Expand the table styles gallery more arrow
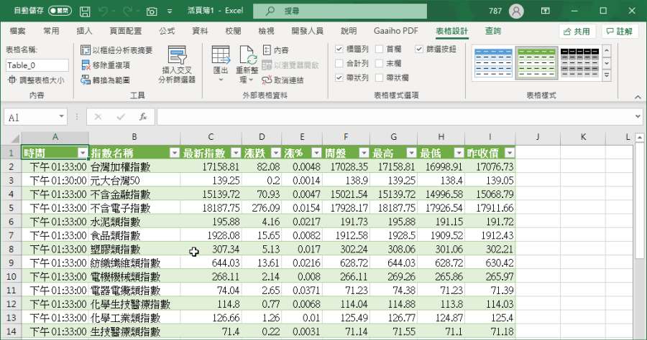This screenshot has width=647, height=340. click(x=607, y=76)
